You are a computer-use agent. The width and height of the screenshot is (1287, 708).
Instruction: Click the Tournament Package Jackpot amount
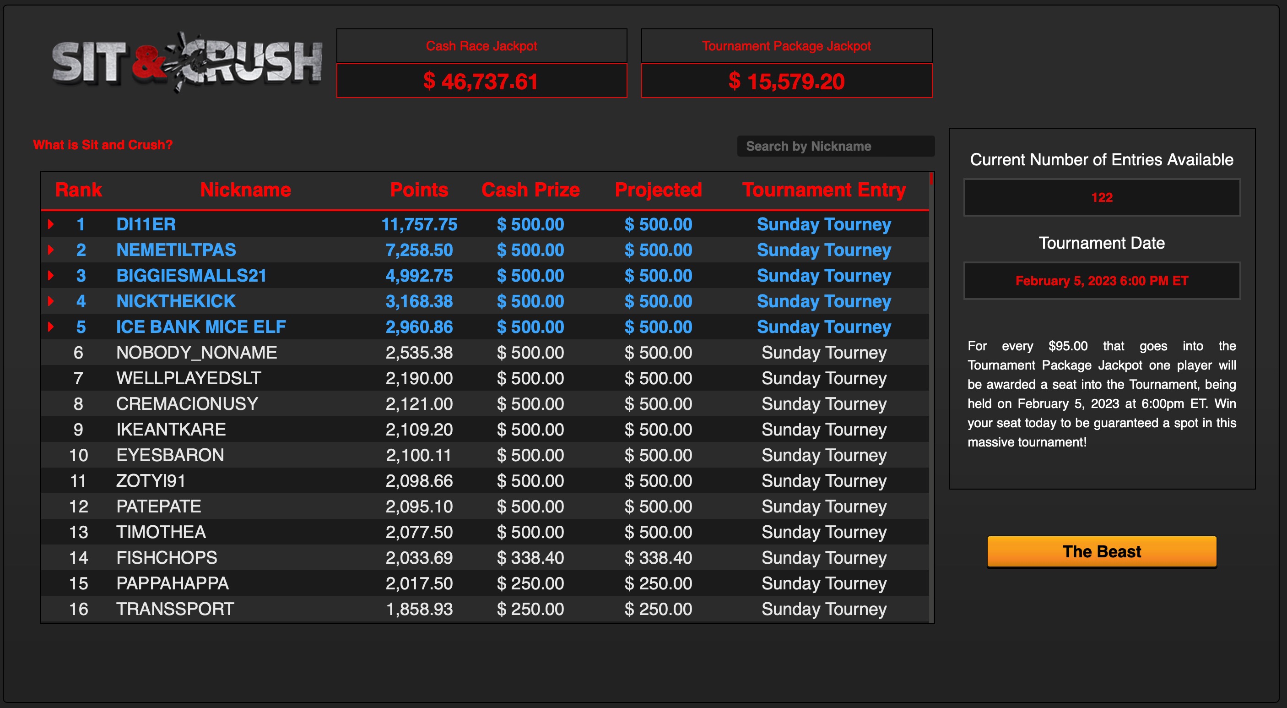click(x=786, y=81)
